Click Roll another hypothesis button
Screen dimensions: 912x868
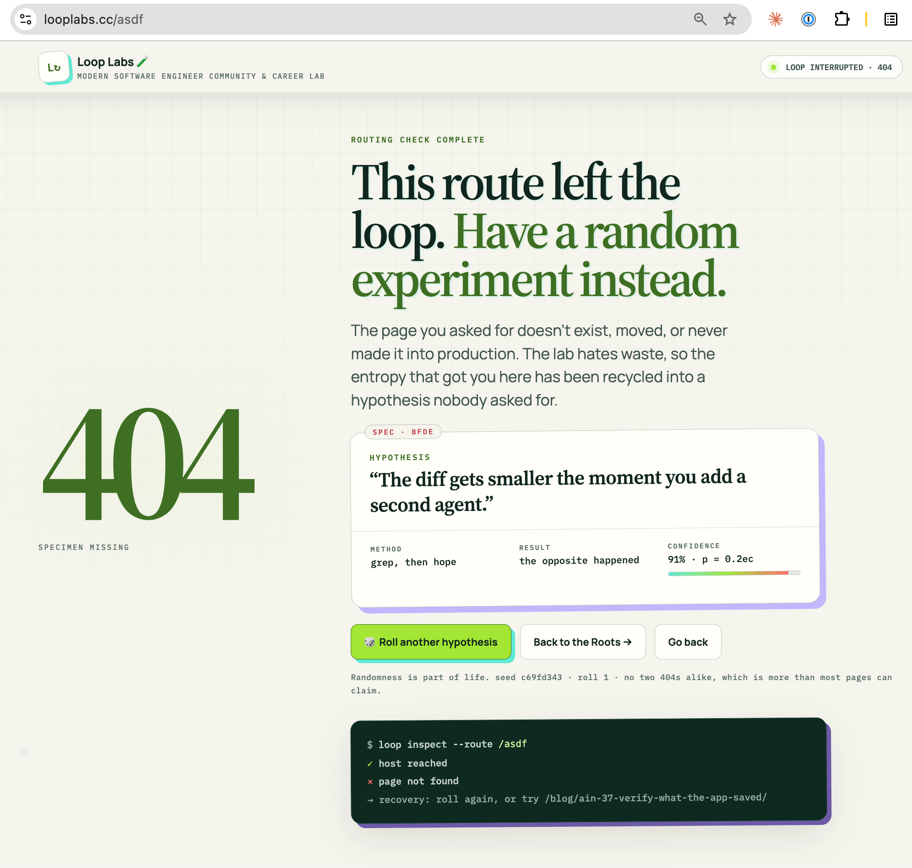point(431,642)
